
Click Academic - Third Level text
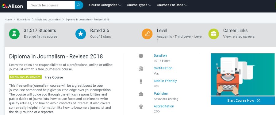[179, 39]
